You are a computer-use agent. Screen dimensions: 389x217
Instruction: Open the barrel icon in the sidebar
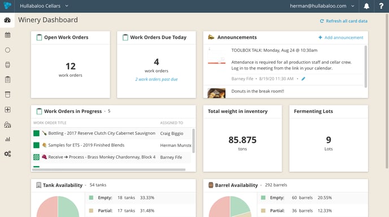[8, 65]
